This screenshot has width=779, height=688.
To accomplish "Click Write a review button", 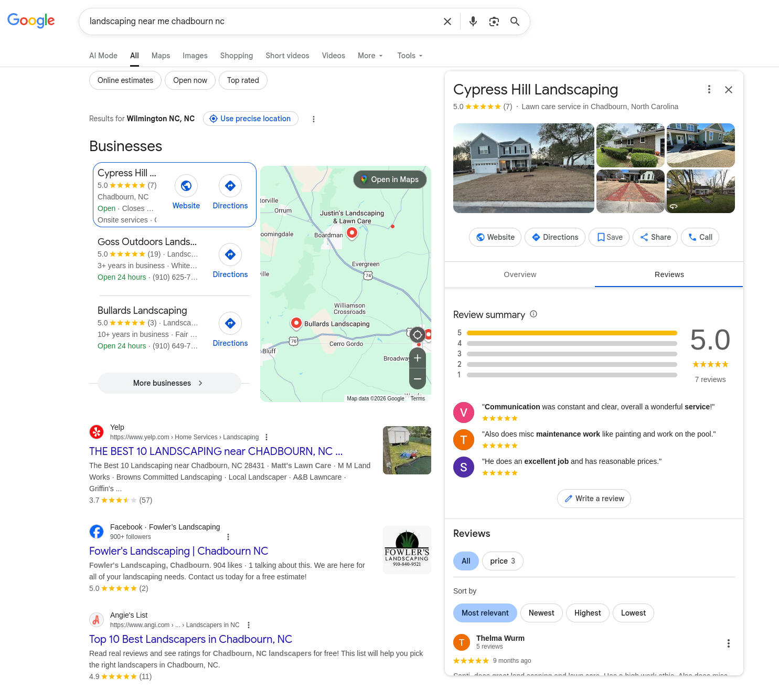I will [594, 499].
